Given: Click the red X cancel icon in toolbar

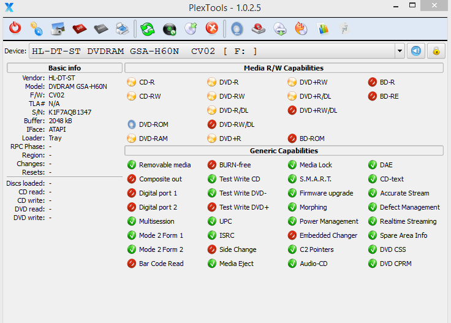Looking at the screenshot, I should point(212,28).
